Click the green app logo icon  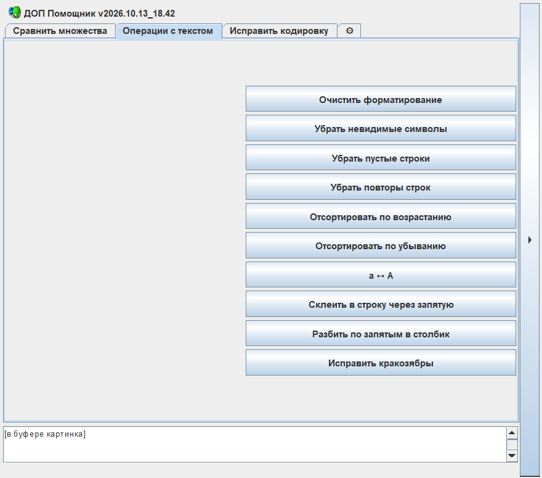(x=15, y=13)
